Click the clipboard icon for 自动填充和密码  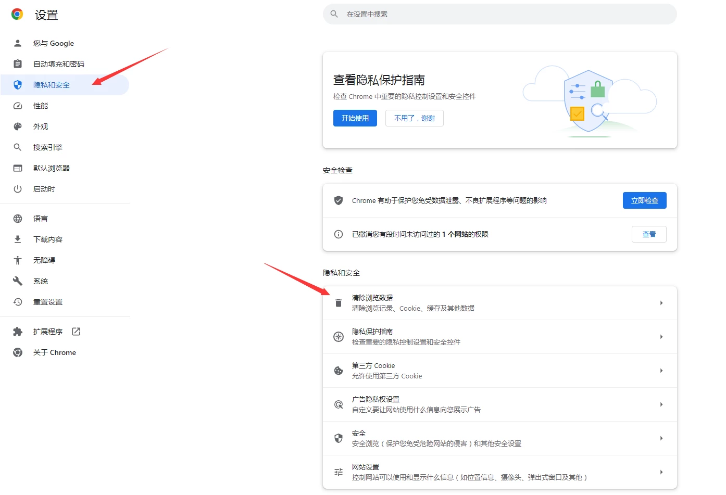[18, 64]
